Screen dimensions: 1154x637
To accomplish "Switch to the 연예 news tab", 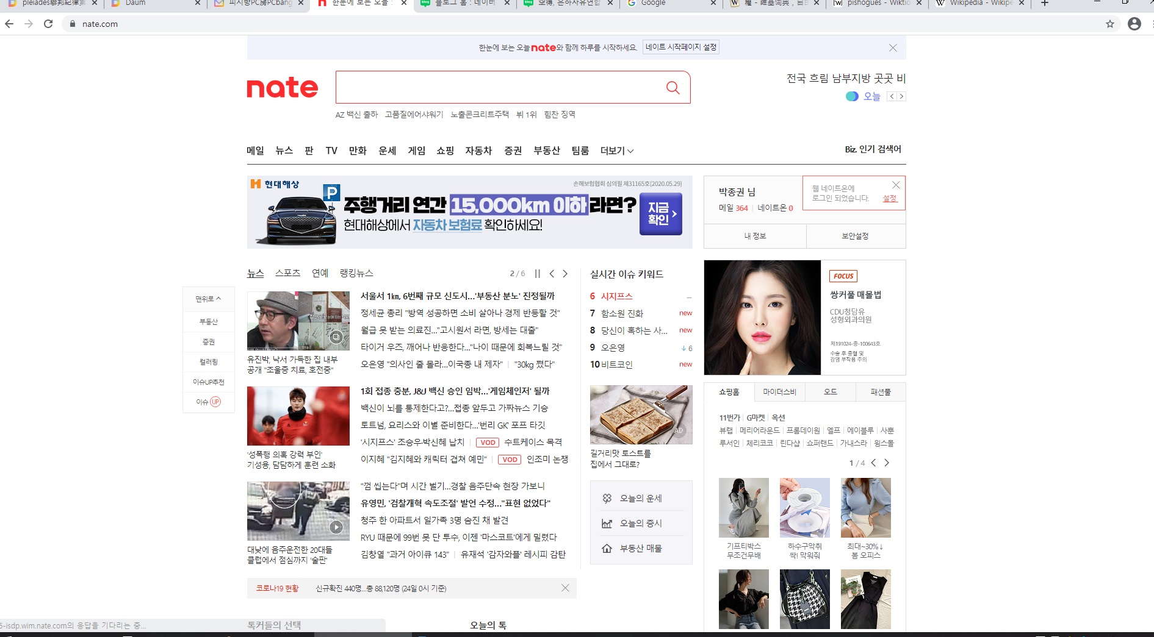I will 320,273.
